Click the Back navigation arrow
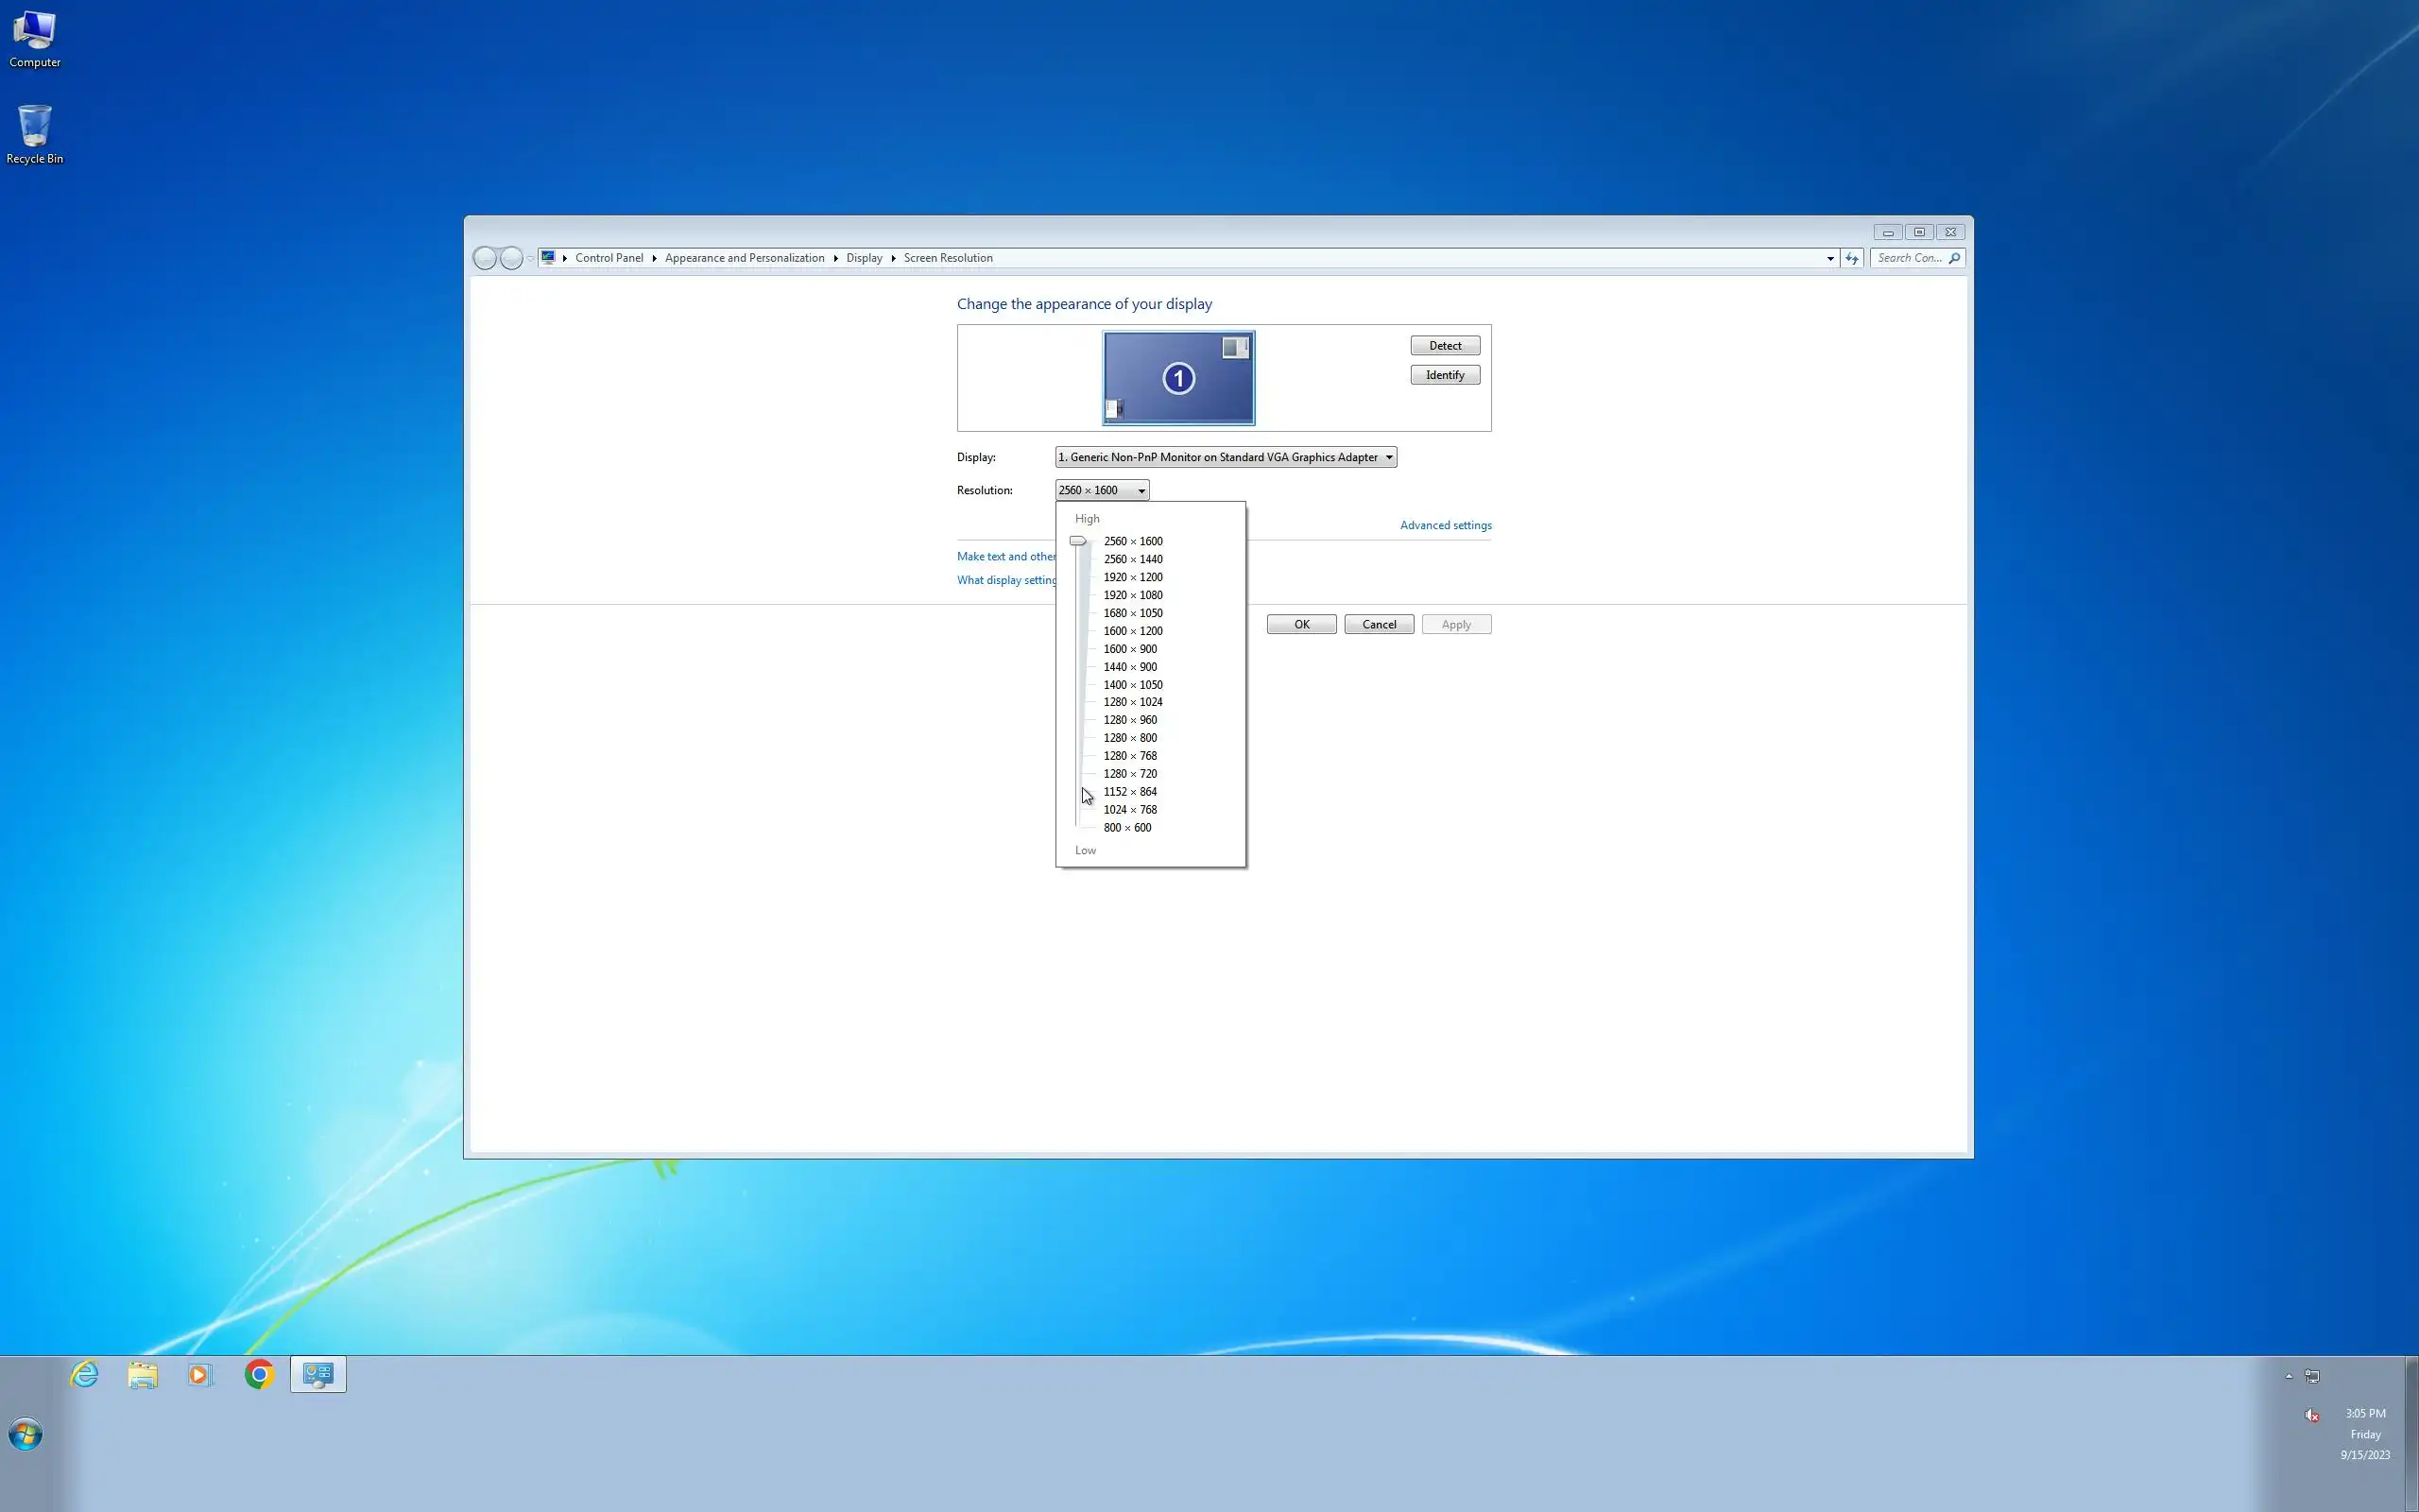 (x=485, y=258)
